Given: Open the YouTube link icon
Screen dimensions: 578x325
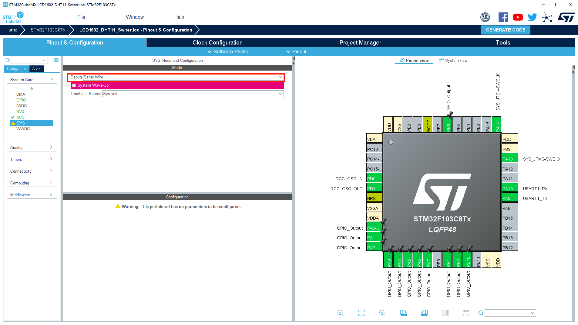Looking at the screenshot, I should tap(518, 17).
